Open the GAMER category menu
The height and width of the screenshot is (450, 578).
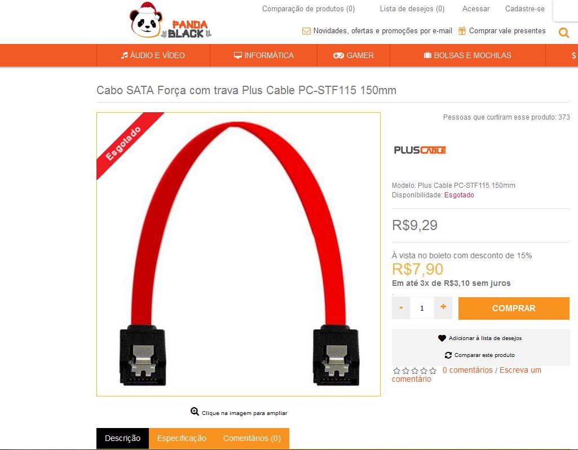(354, 55)
